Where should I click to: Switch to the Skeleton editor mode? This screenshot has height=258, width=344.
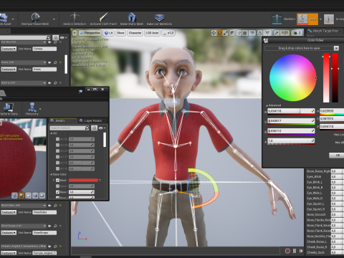284,19
